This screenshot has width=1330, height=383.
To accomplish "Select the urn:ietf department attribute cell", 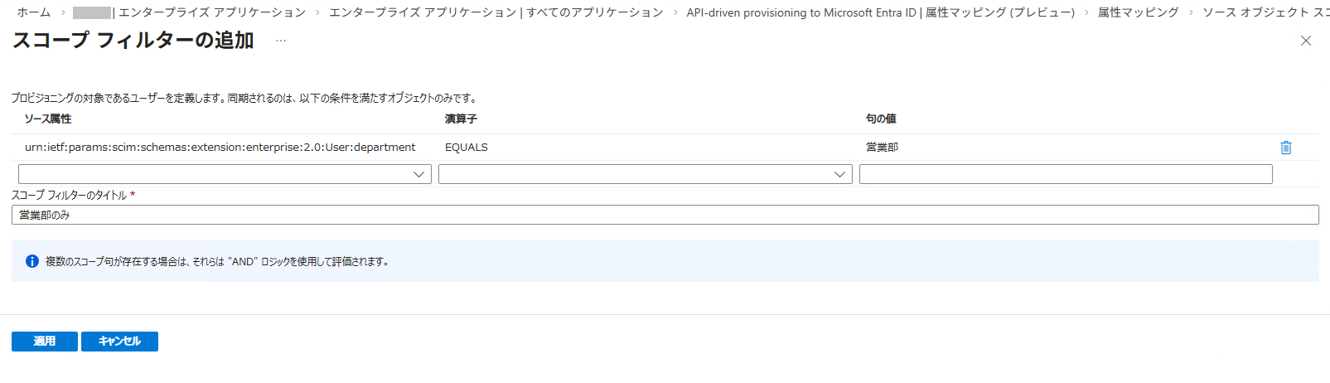I will tap(220, 148).
